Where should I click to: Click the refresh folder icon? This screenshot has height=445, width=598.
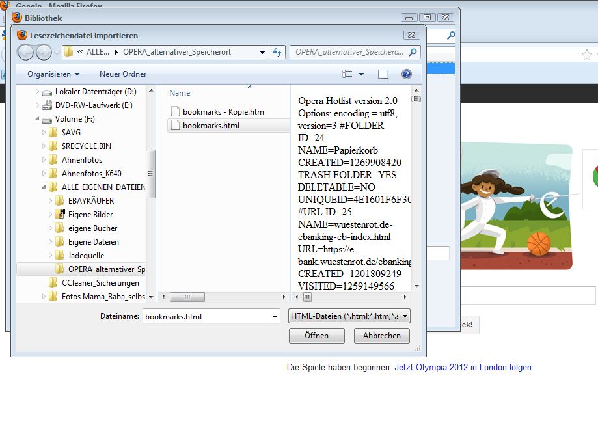278,53
